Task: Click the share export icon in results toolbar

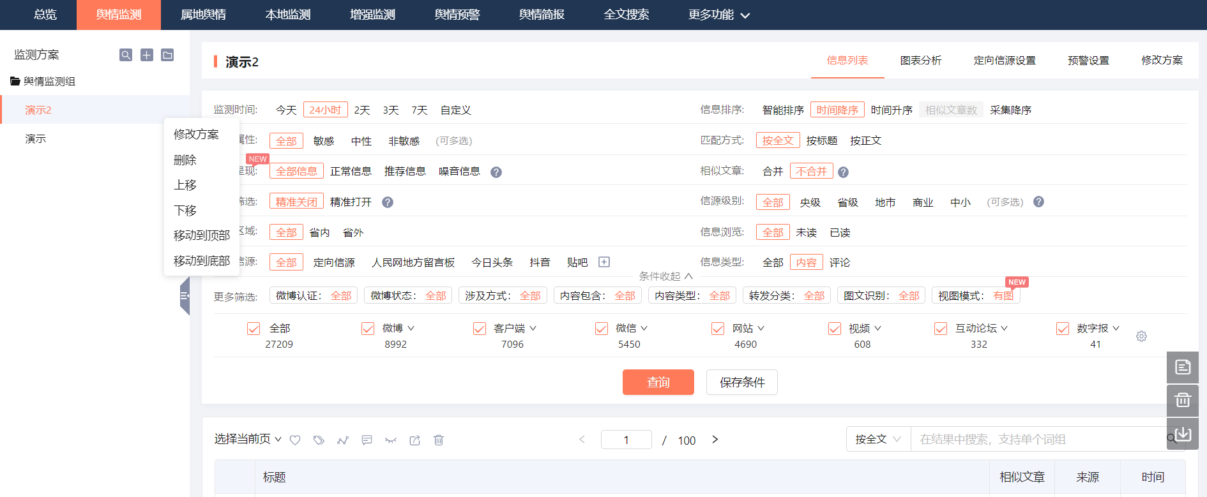Action: 414,440
